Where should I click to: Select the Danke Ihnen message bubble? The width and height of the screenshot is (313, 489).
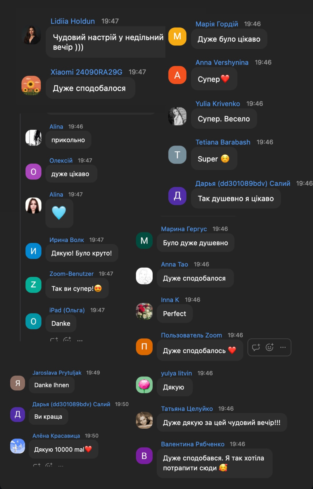[52, 385]
